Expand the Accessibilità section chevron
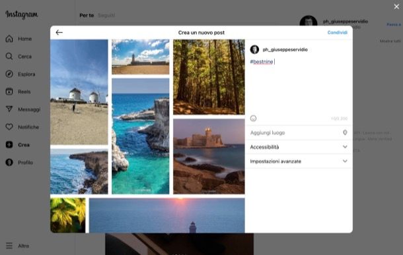The height and width of the screenshot is (255, 403). 345,147
